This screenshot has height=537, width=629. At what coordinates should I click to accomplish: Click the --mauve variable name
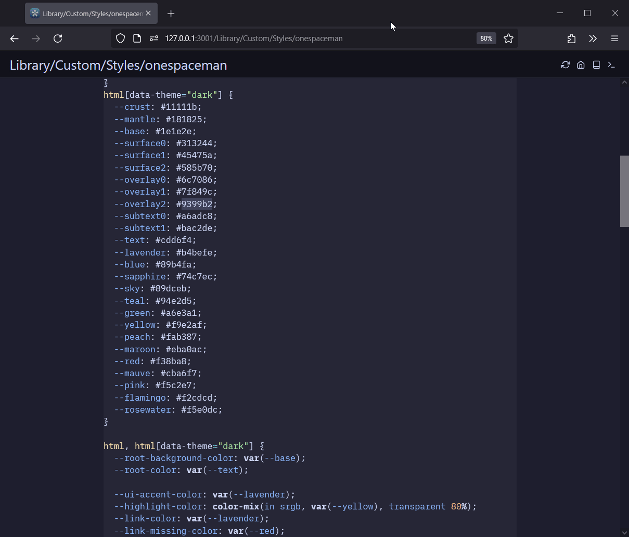[132, 373]
